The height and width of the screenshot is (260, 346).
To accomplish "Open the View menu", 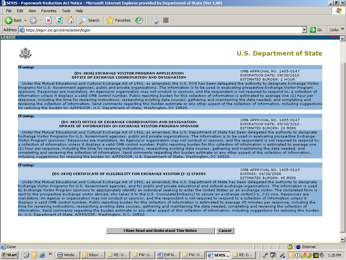I will [32, 11].
